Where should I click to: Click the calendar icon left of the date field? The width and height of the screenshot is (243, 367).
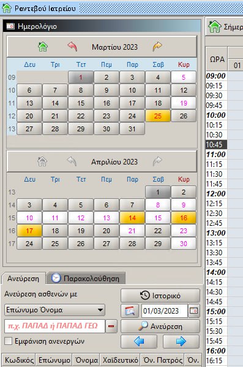pyautogui.click(x=130, y=311)
